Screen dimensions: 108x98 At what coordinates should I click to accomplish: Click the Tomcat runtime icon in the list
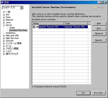pos(37,27)
